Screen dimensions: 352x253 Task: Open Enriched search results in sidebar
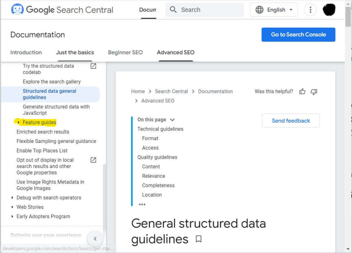[x=43, y=132]
